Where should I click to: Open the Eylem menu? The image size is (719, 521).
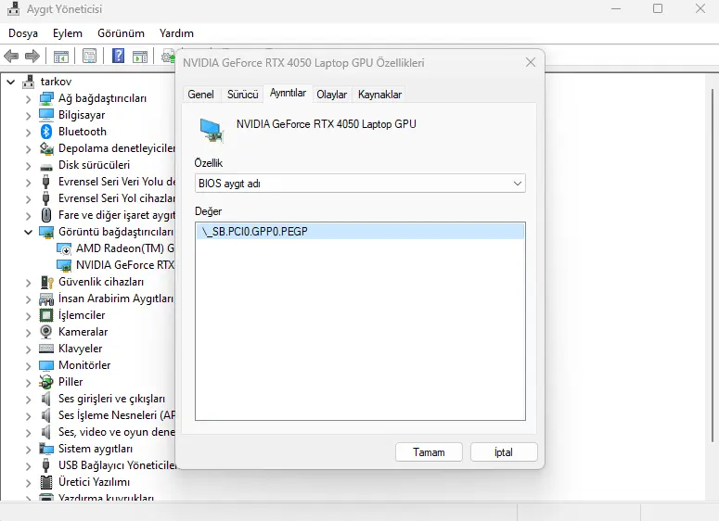(68, 33)
